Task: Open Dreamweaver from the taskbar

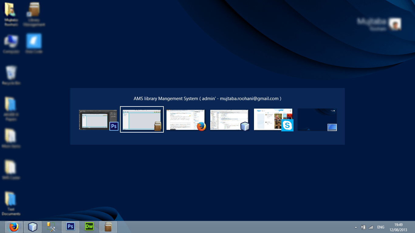Action: click(x=89, y=227)
